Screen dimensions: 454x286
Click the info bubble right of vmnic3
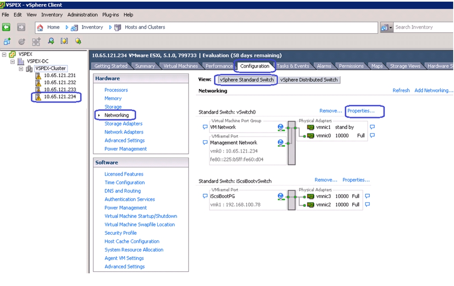pos(367,196)
